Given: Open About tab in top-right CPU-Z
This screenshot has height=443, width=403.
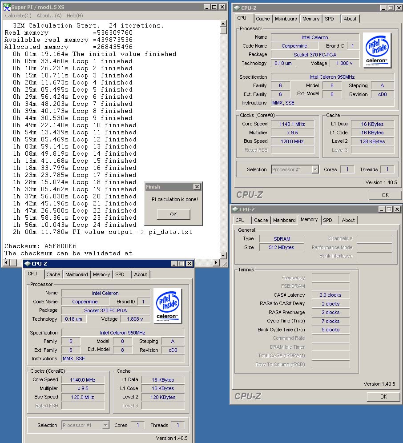Looking at the screenshot, I should tap(350, 19).
